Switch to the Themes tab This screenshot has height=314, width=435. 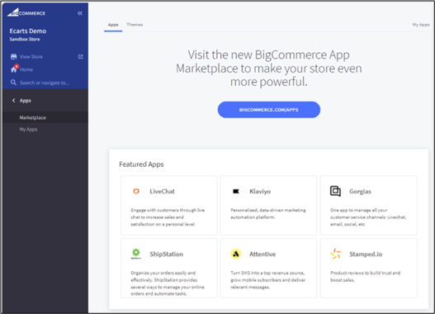tap(135, 25)
